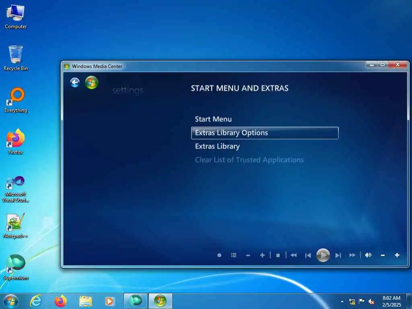The height and width of the screenshot is (309, 412).
Task: Skip back with the previous button
Action: 308,255
